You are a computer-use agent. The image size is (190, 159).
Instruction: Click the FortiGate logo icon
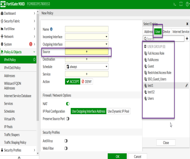pos(3,4)
